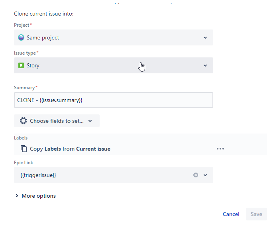Focus the Summary input field
The width and height of the screenshot is (275, 226).
(x=114, y=100)
